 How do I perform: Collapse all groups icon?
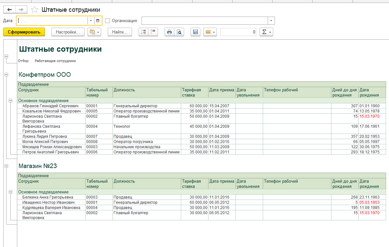(x=153, y=32)
